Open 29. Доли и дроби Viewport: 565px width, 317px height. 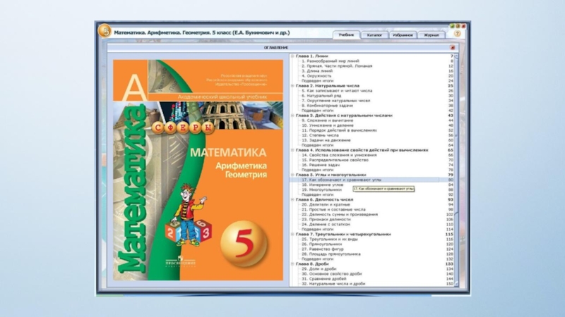tap(319, 269)
